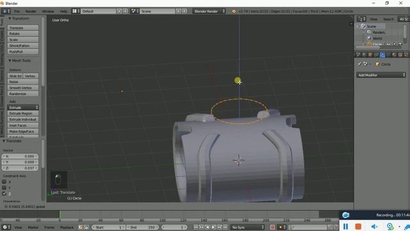This screenshot has height=231, width=410.
Task: Open the No Sync playback dropdown
Action: [x=247, y=227]
